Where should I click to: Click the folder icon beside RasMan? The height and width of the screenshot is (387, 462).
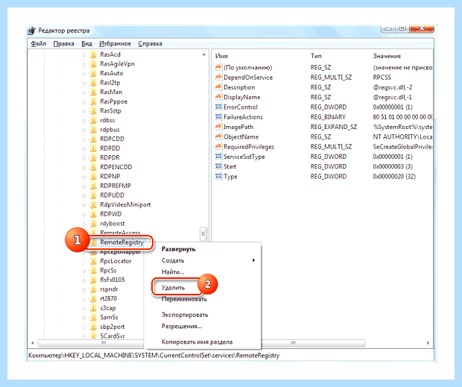[x=93, y=92]
